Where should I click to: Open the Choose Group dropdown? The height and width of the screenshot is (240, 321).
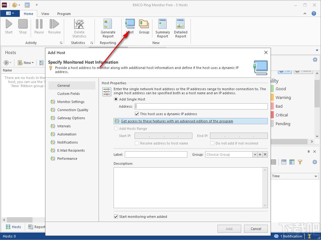(x=255, y=154)
